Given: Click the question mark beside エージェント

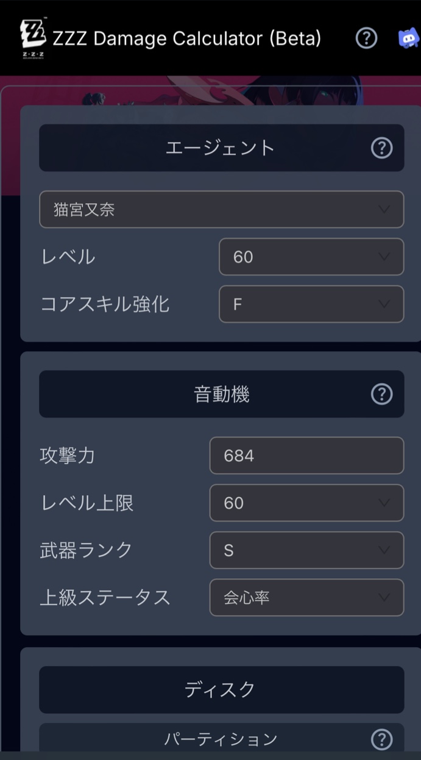Looking at the screenshot, I should coord(382,148).
